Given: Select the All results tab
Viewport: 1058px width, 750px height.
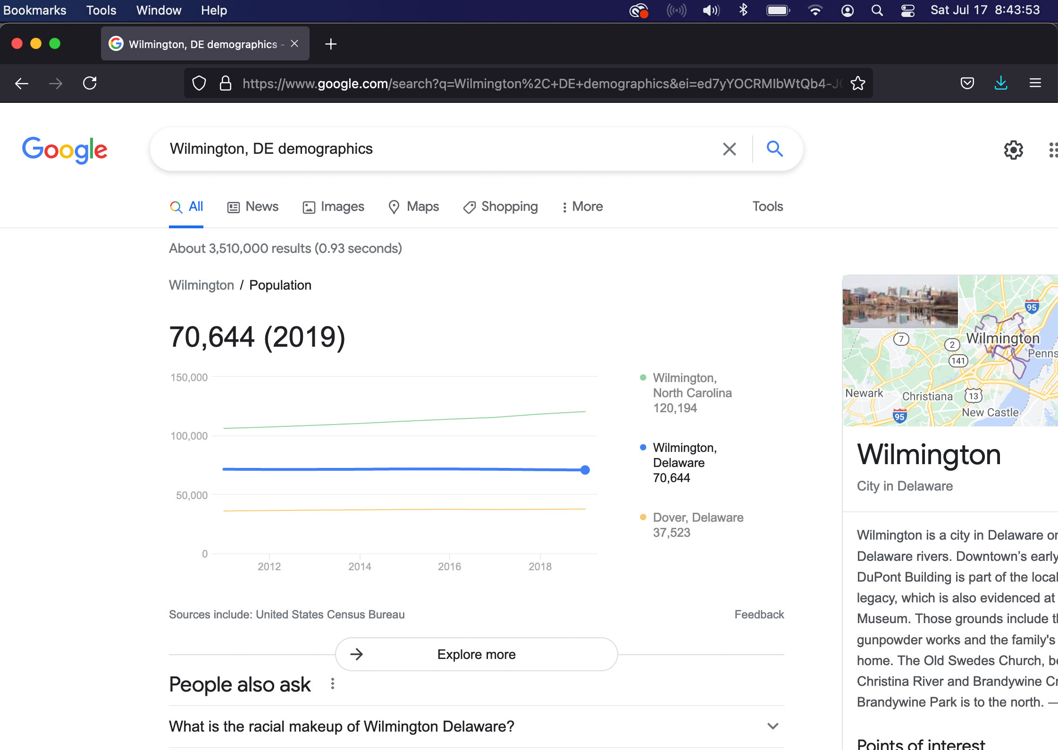Looking at the screenshot, I should (x=186, y=207).
